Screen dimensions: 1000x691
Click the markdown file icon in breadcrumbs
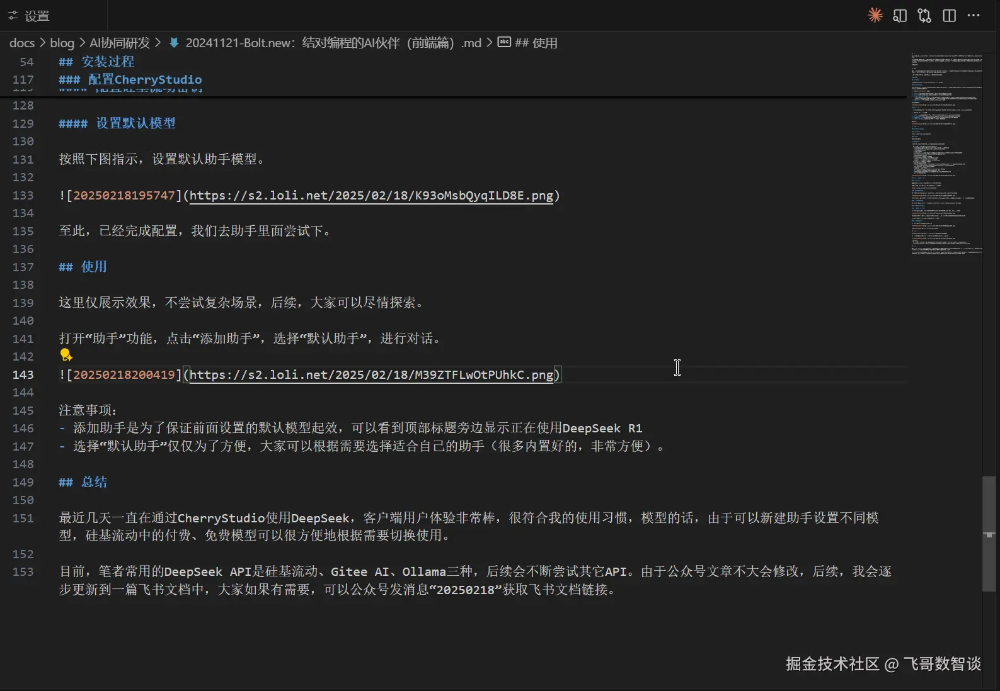[x=174, y=43]
